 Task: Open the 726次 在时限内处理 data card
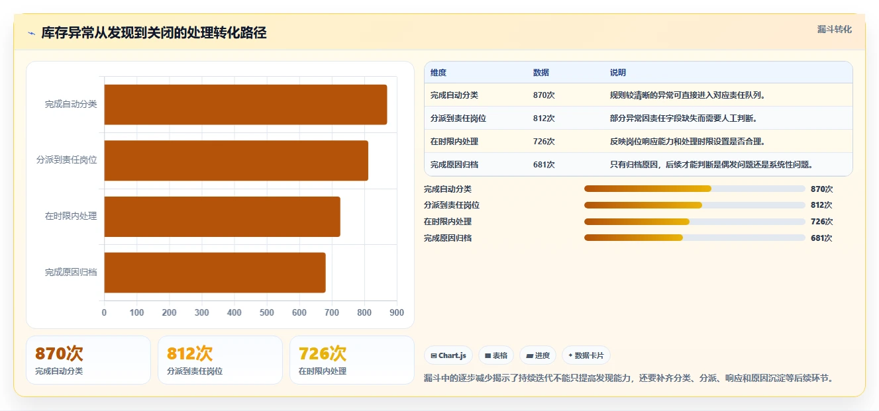pyautogui.click(x=352, y=360)
